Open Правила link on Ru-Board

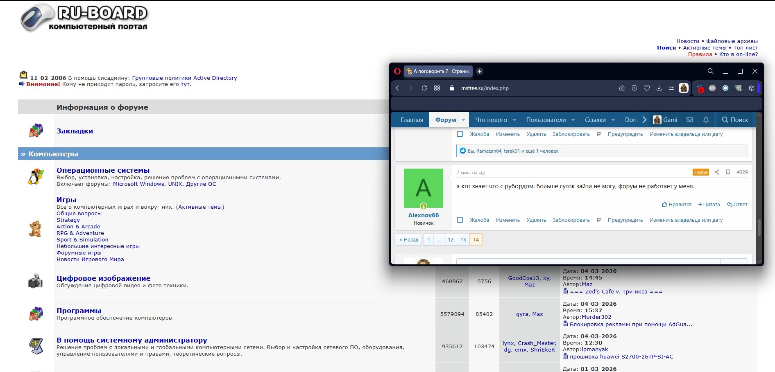tap(700, 54)
